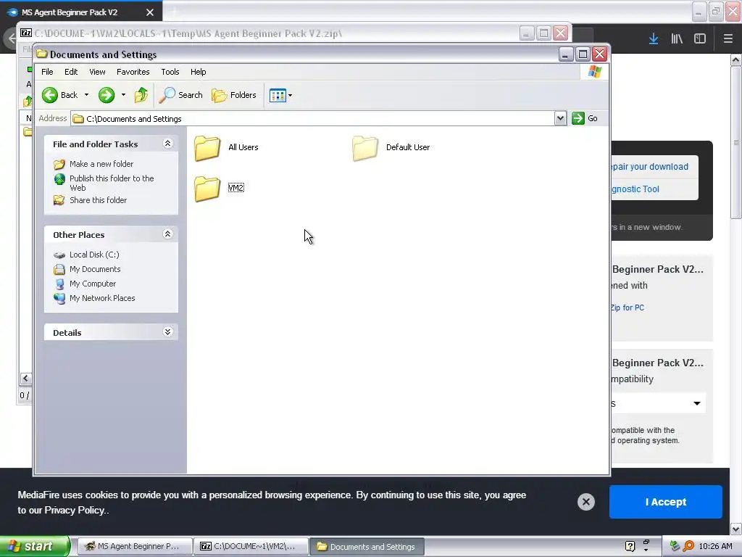Click the Go button beside the address bar

click(585, 118)
